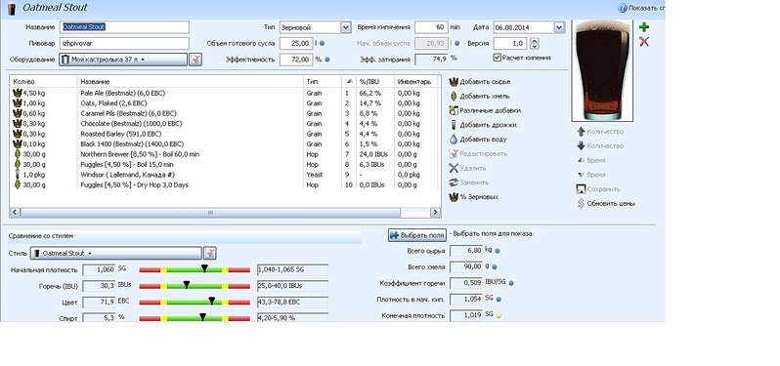Click Различные добавки misc icon

[454, 110]
